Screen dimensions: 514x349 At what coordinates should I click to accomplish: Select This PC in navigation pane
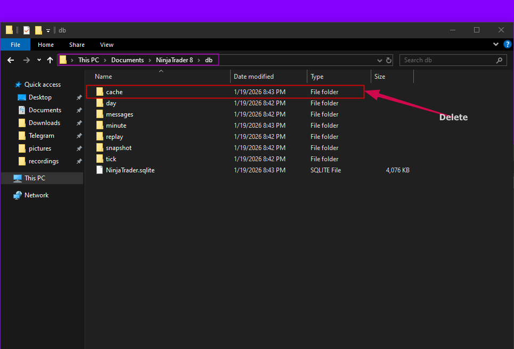35,178
